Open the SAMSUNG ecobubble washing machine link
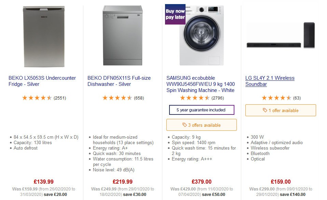This screenshot has width=327, height=200. pos(200,84)
